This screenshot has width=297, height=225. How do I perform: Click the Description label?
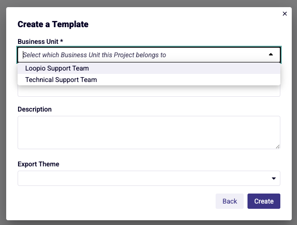point(35,109)
